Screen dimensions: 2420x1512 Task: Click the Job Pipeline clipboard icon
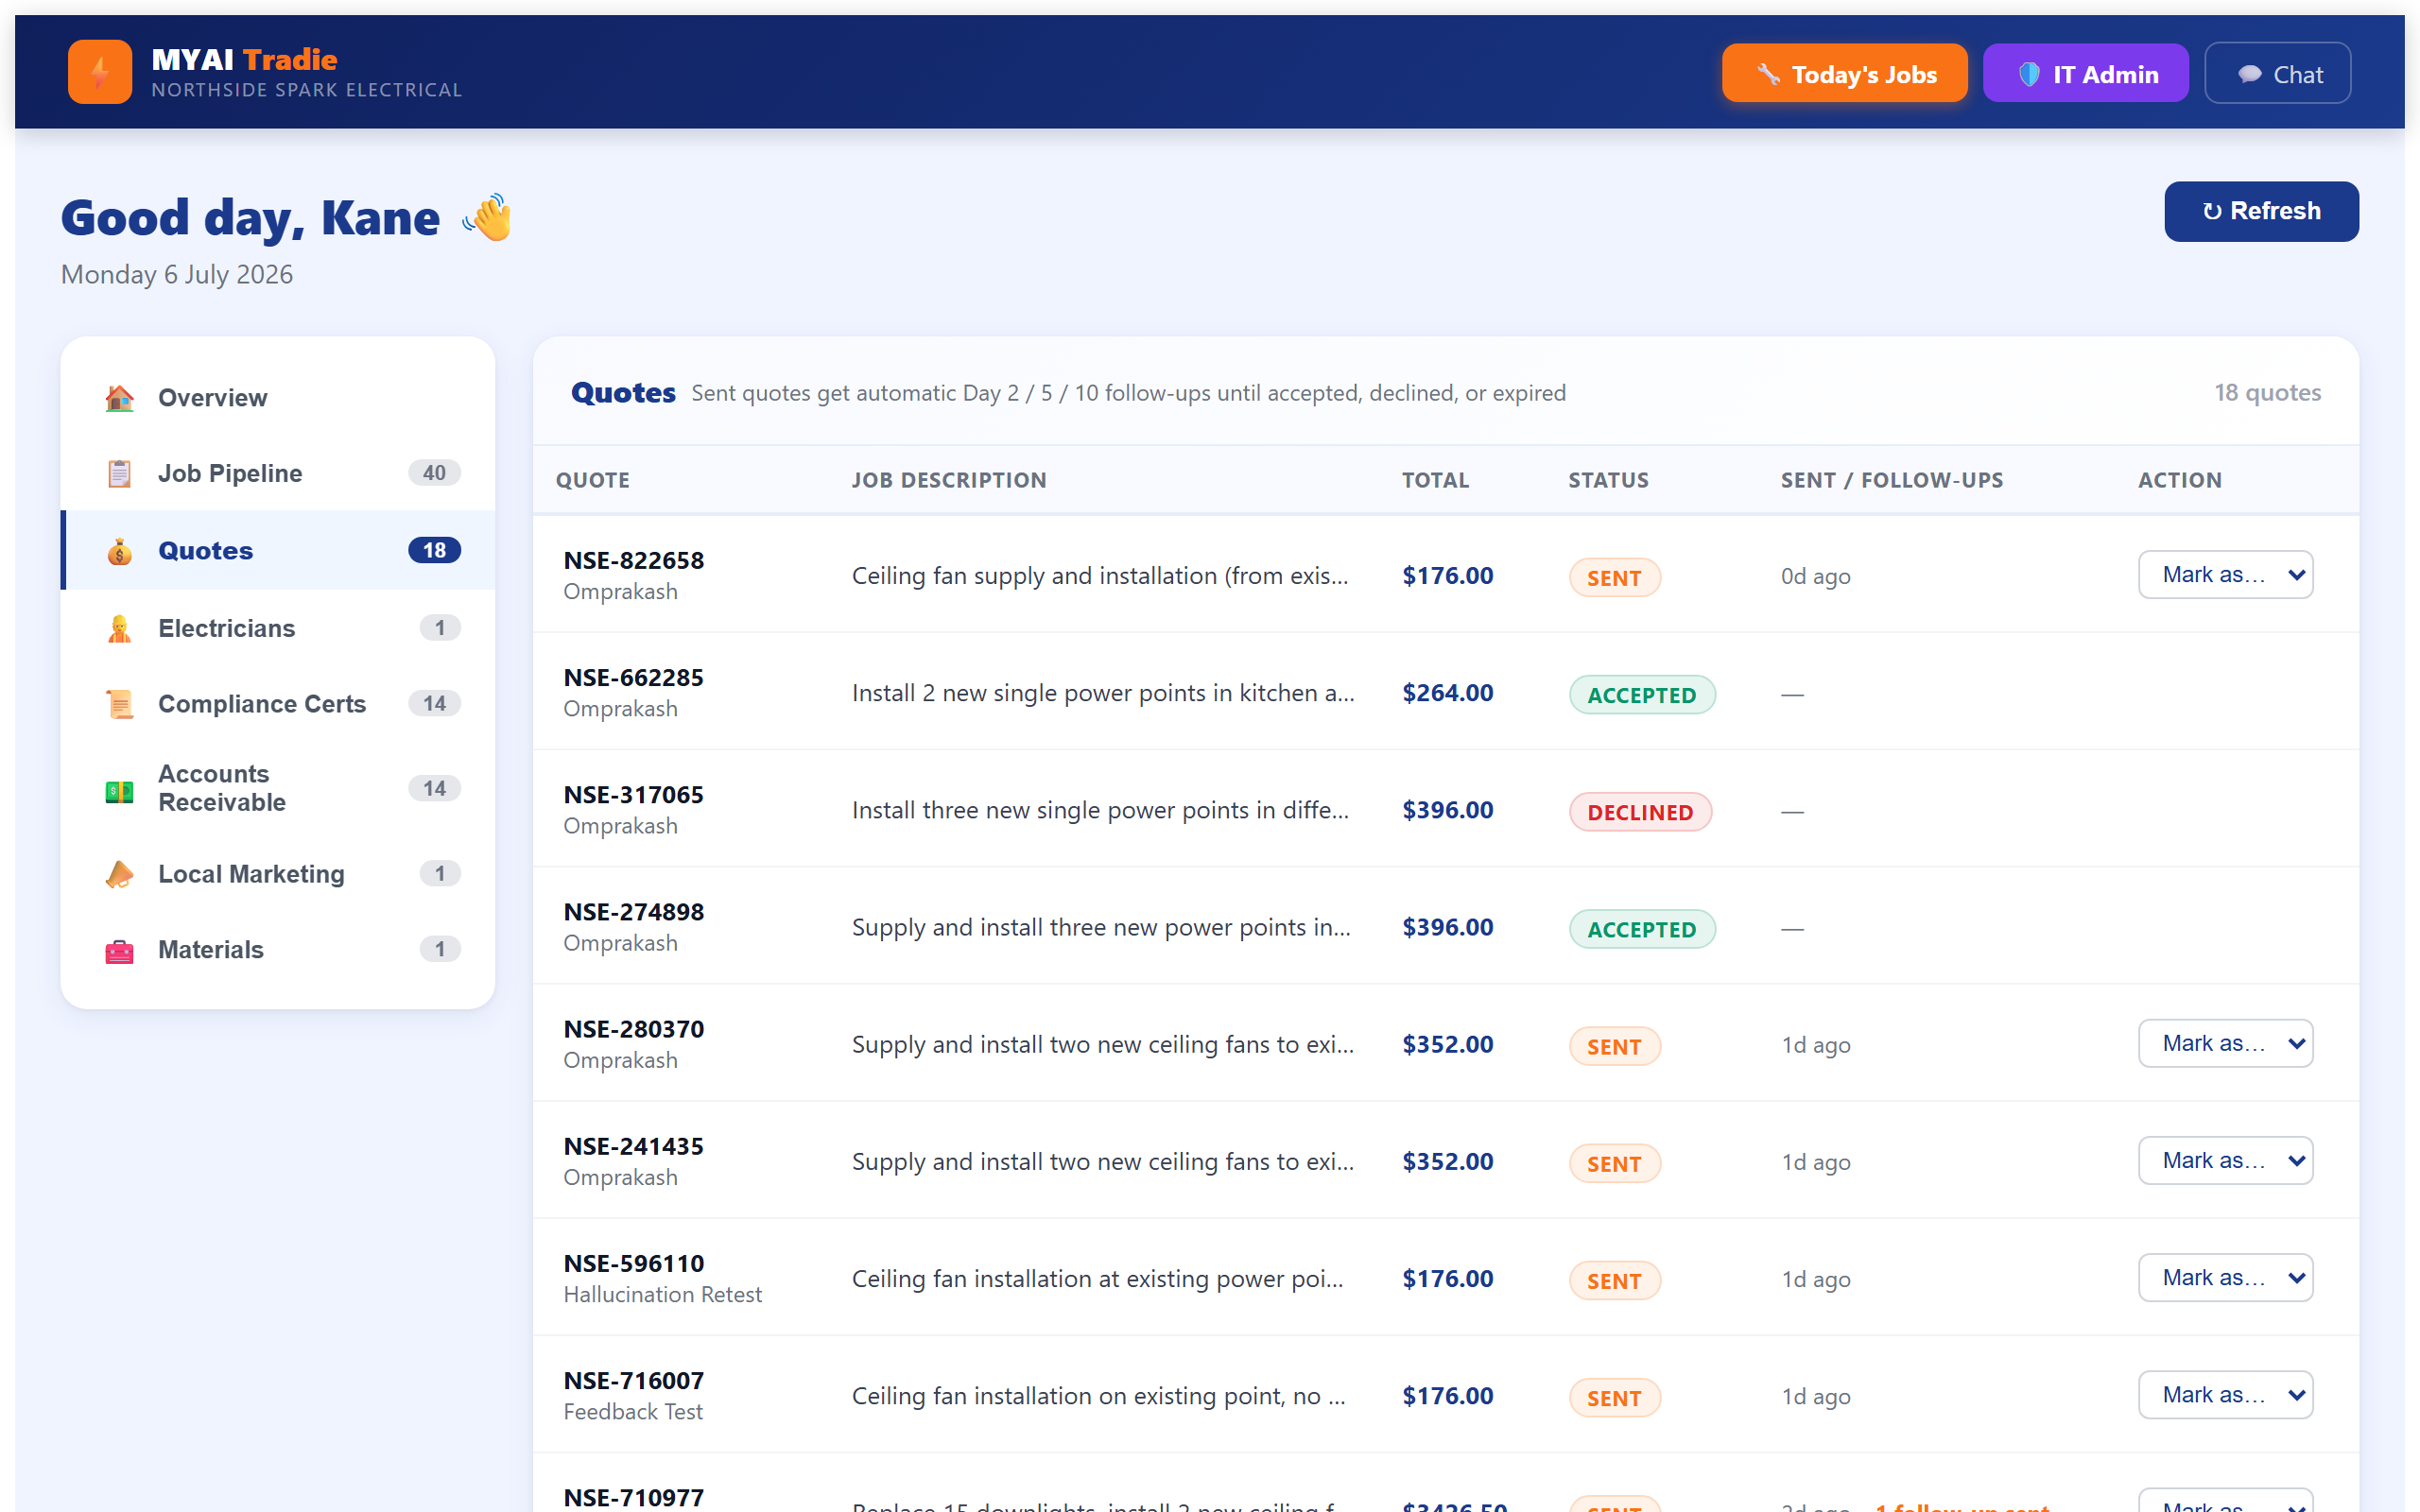click(x=119, y=473)
